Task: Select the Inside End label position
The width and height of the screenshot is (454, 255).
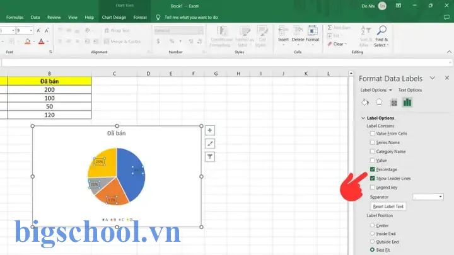Action: [x=373, y=234]
